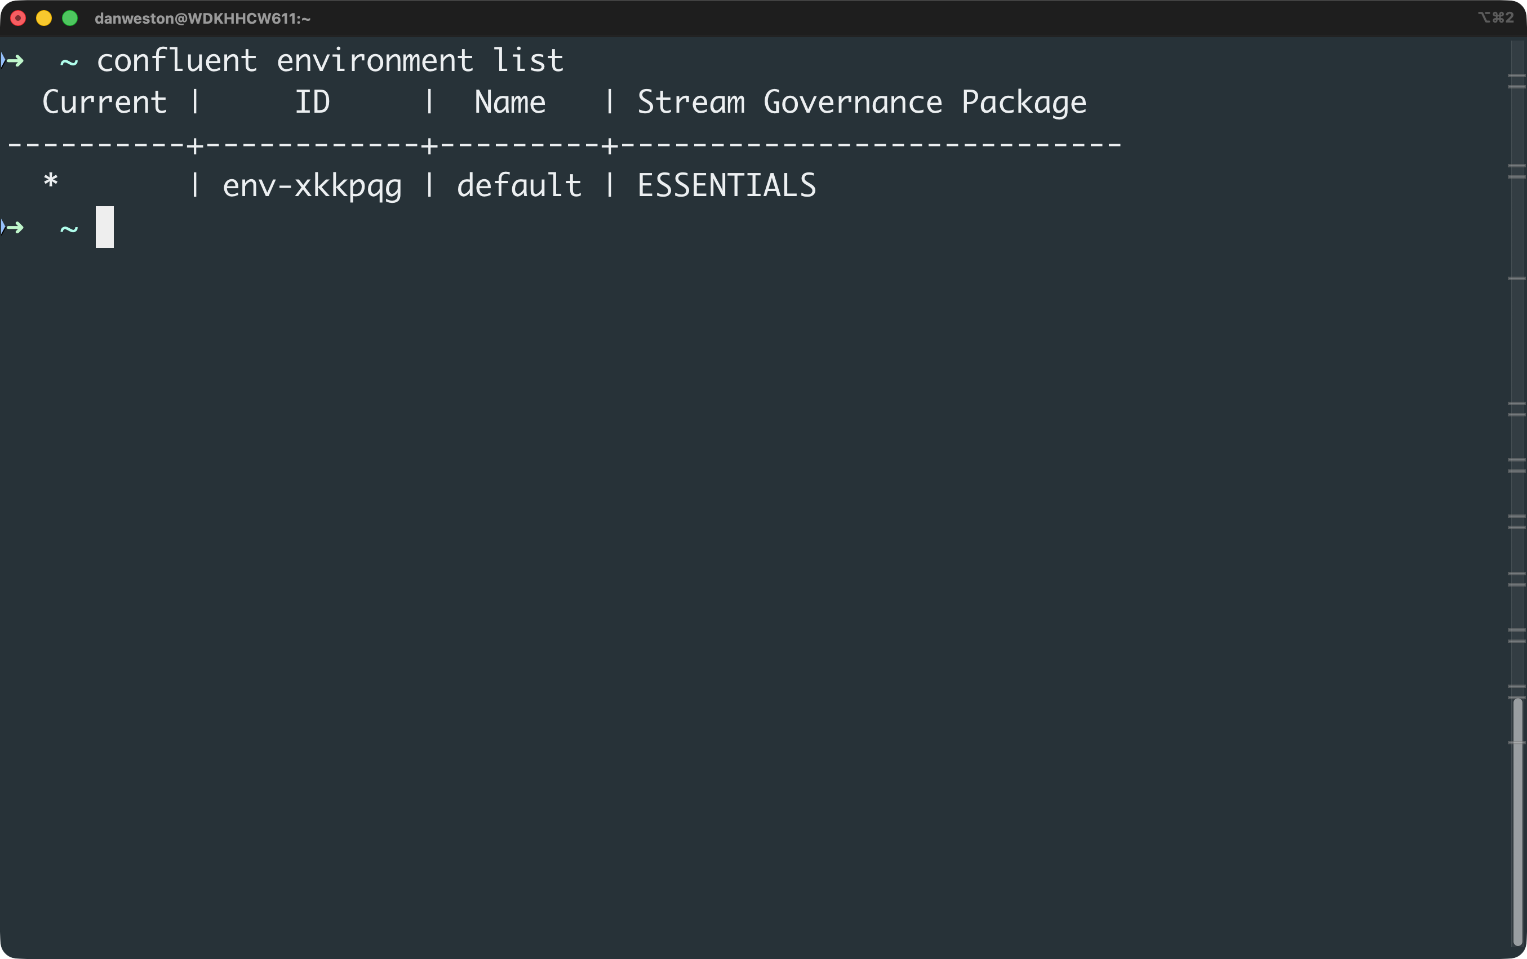
Task: Select the teal tilde directory indicator
Action: (68, 60)
